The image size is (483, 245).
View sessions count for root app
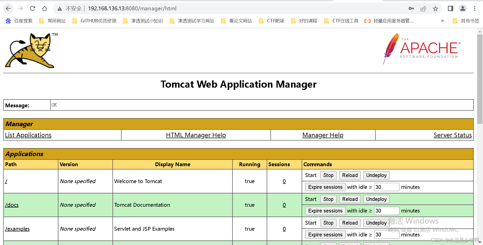click(284, 181)
